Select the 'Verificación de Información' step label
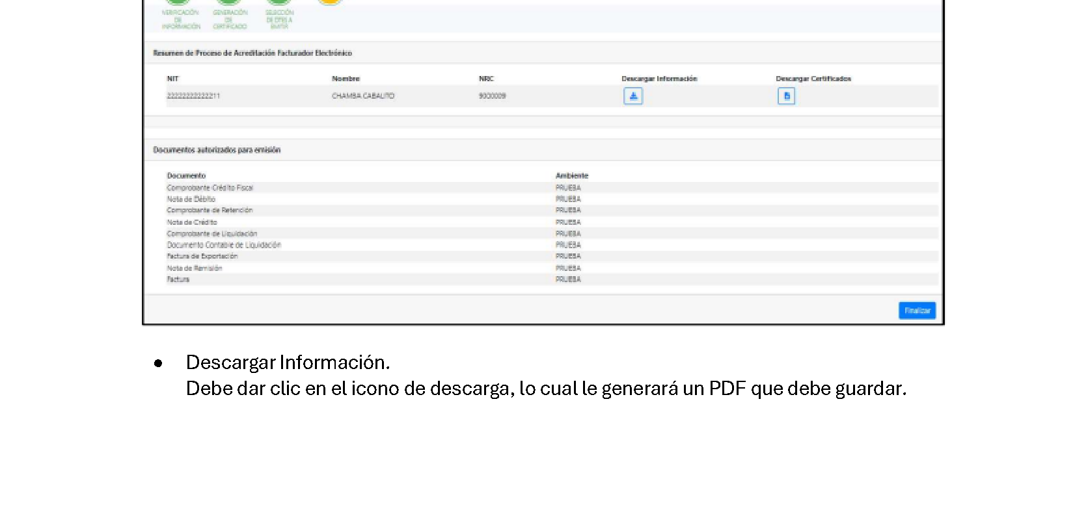 180,19
